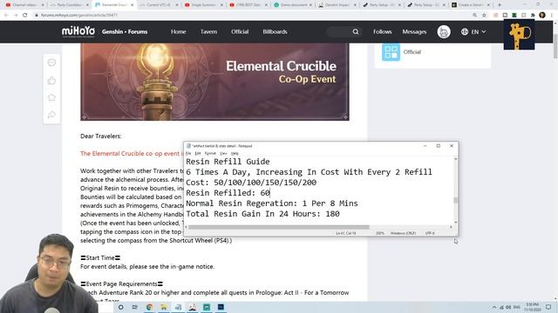Screen dimensions: 558x313
Task: Click the comment icon in the article sidebar
Action: 51,63
